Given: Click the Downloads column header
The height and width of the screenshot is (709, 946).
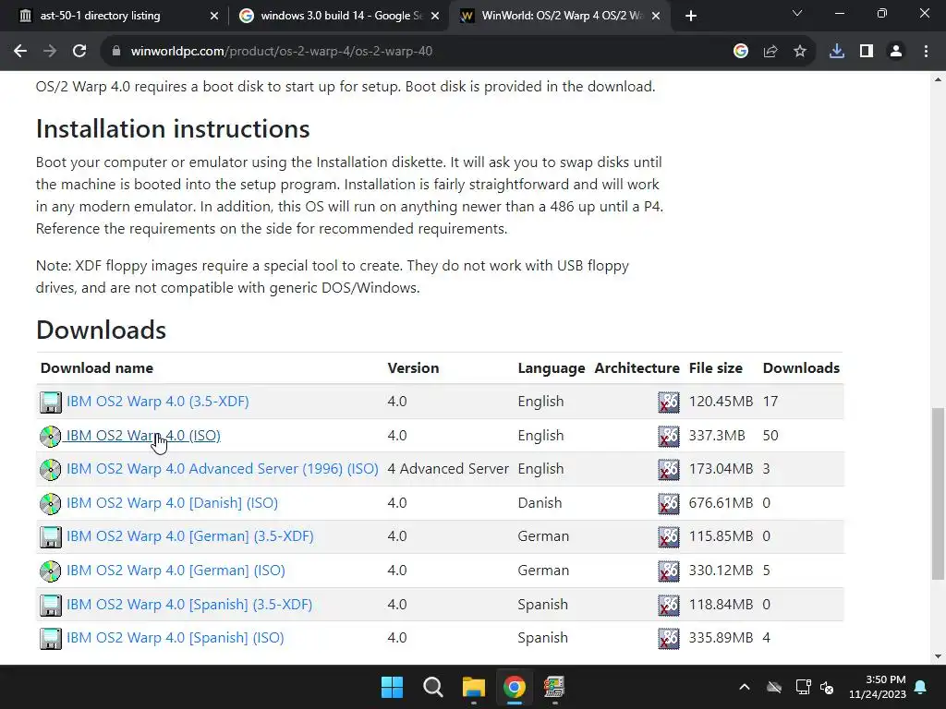Looking at the screenshot, I should [801, 367].
